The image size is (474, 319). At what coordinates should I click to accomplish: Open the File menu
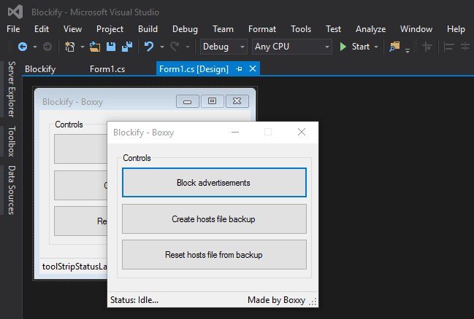click(13, 29)
